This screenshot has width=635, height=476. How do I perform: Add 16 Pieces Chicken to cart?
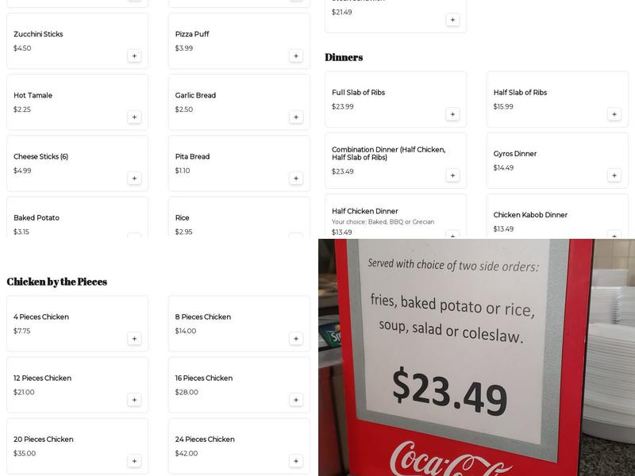click(296, 400)
